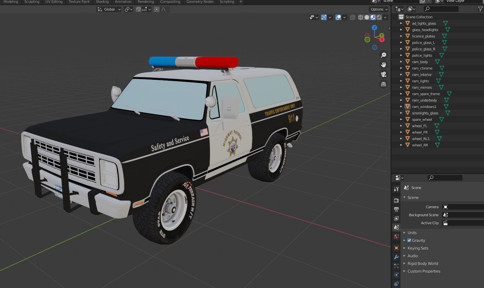
Task: Open the outliner editor type dropdown
Action: tap(400, 9)
